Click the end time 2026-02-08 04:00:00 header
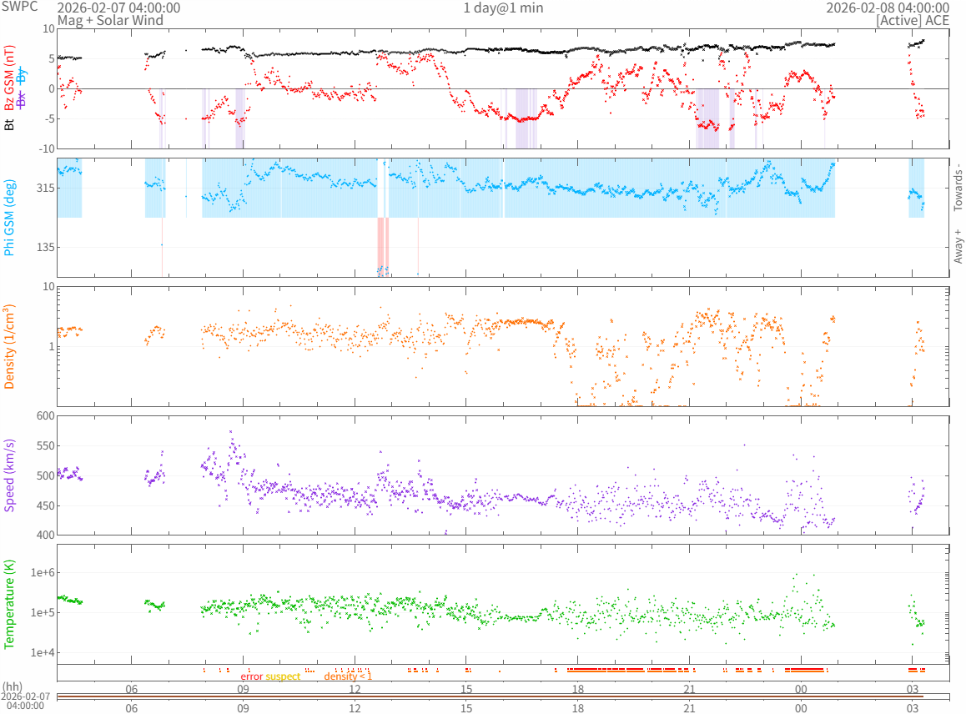The width and height of the screenshot is (966, 714). point(887,8)
